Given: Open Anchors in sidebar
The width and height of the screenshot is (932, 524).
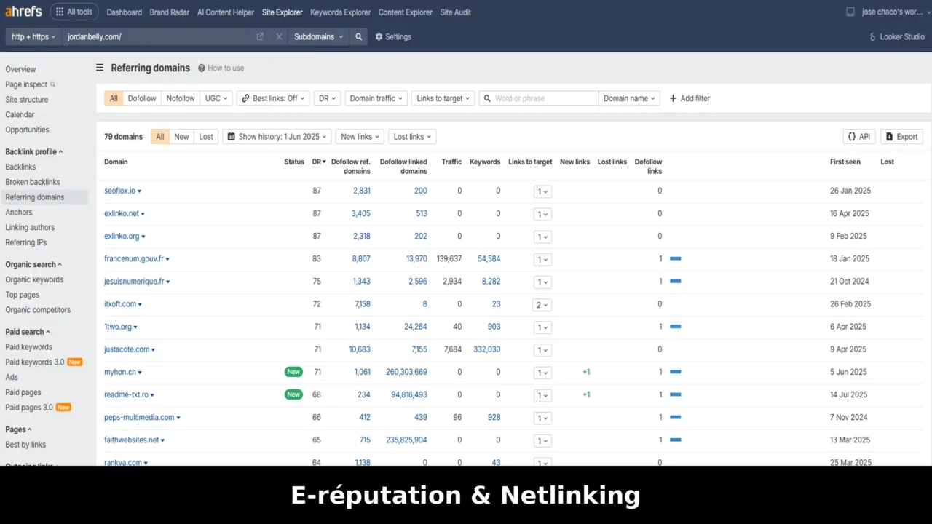Looking at the screenshot, I should tap(19, 212).
